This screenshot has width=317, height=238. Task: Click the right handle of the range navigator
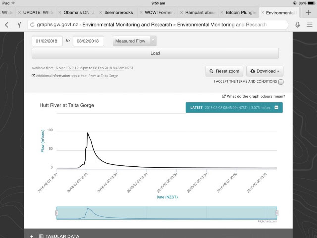tap(277, 213)
